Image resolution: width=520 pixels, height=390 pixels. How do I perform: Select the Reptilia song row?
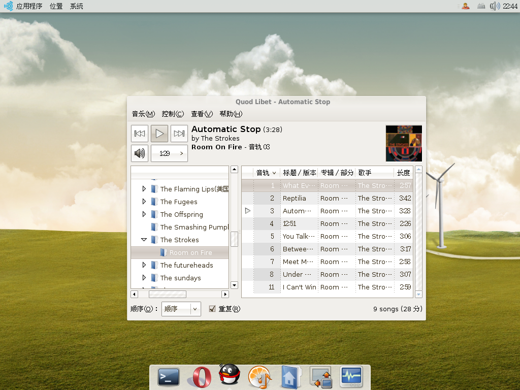(x=327, y=199)
